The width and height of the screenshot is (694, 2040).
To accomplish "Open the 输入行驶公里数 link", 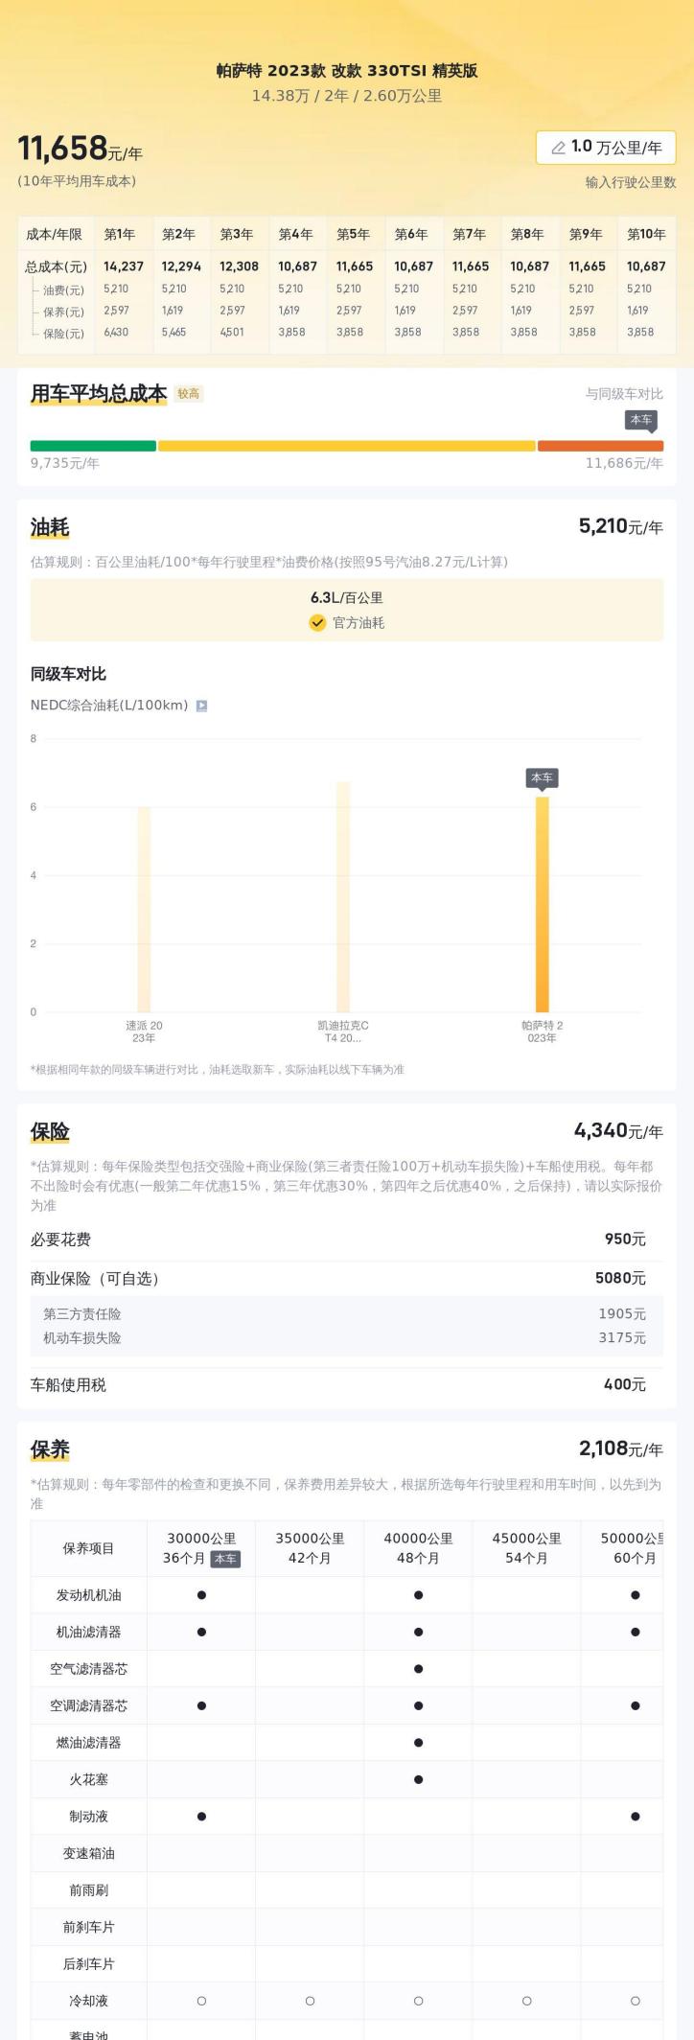I will 631,182.
